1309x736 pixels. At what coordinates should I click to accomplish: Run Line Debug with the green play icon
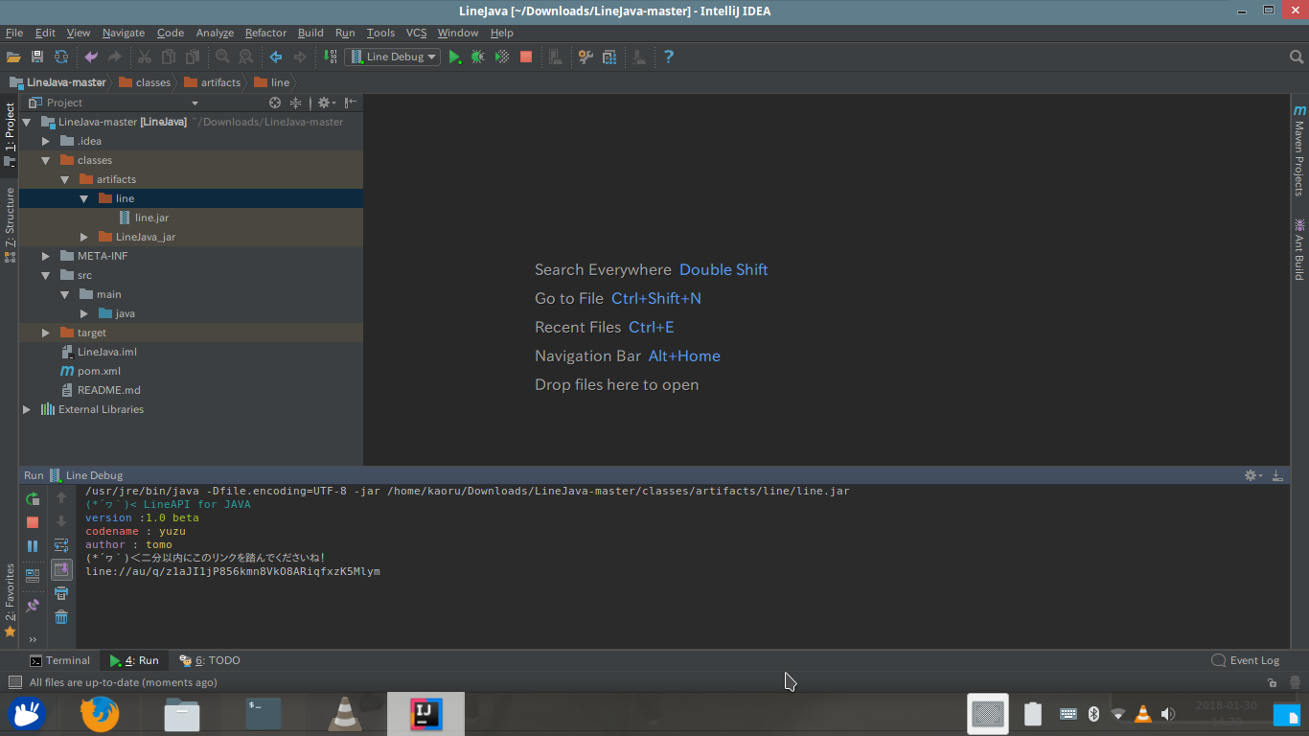[x=455, y=57]
